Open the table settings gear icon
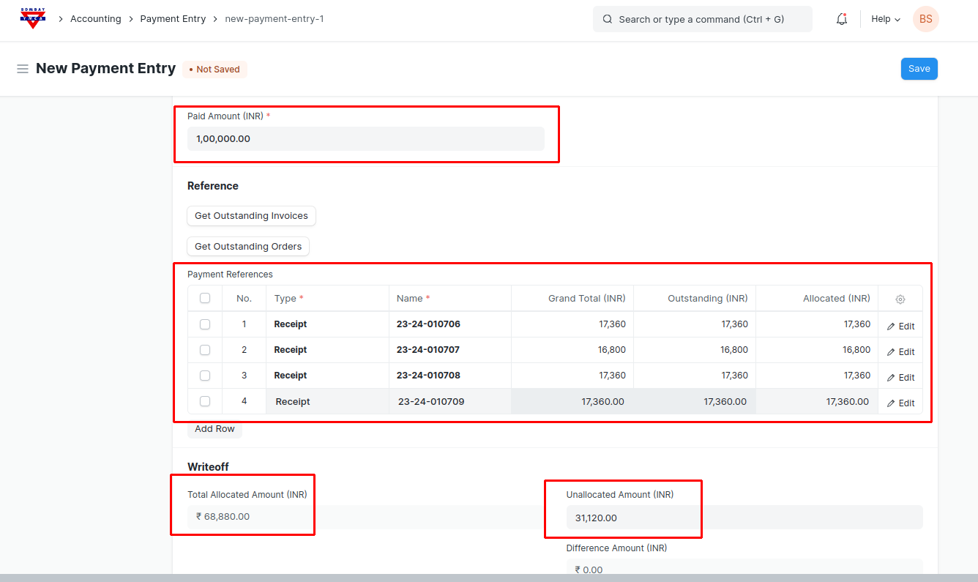Image resolution: width=978 pixels, height=582 pixels. pos(900,299)
